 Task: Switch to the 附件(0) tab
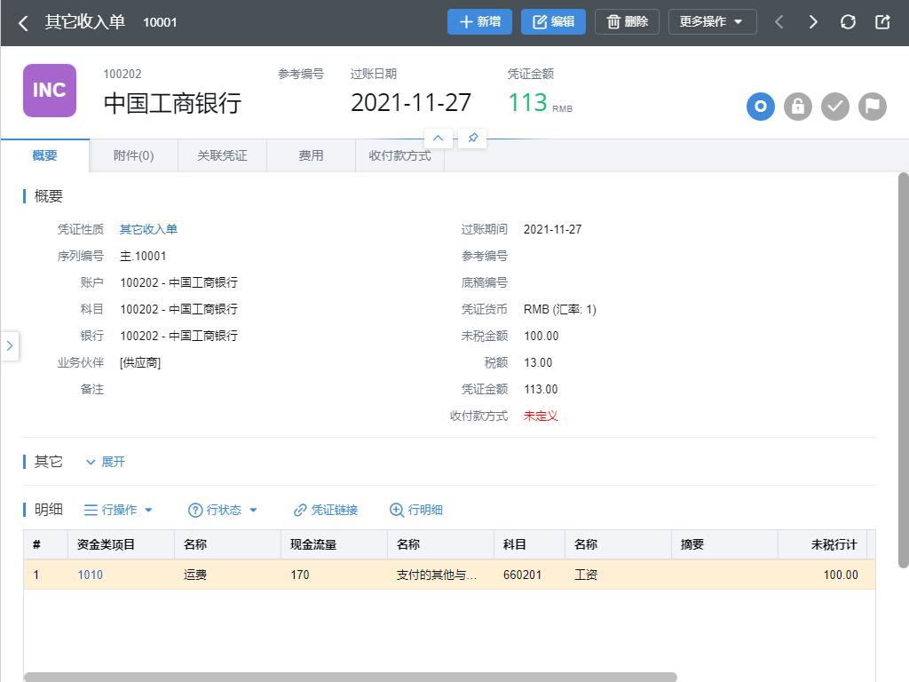pyautogui.click(x=133, y=155)
